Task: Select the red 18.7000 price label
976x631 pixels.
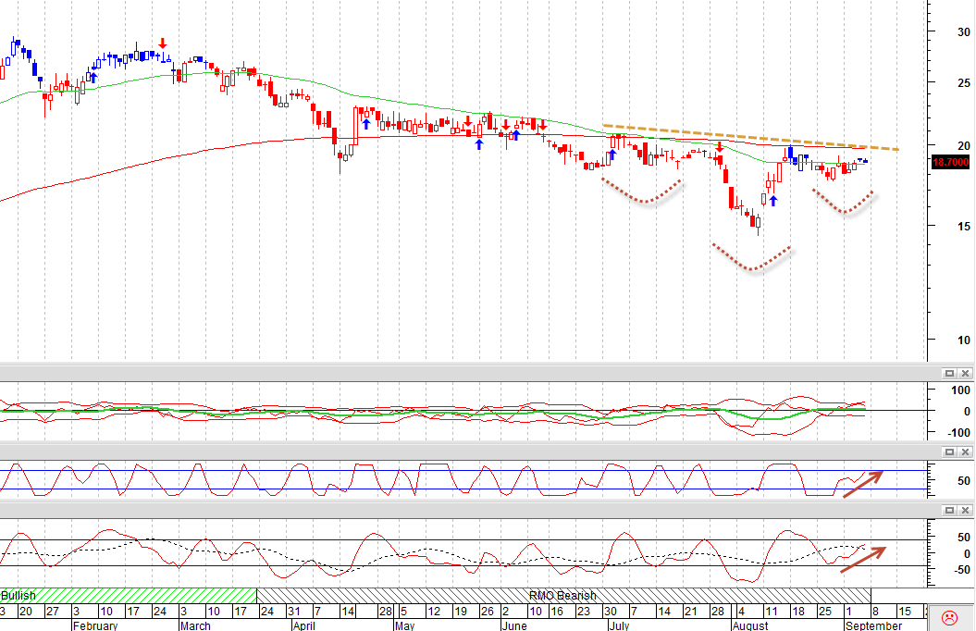Action: [950, 162]
